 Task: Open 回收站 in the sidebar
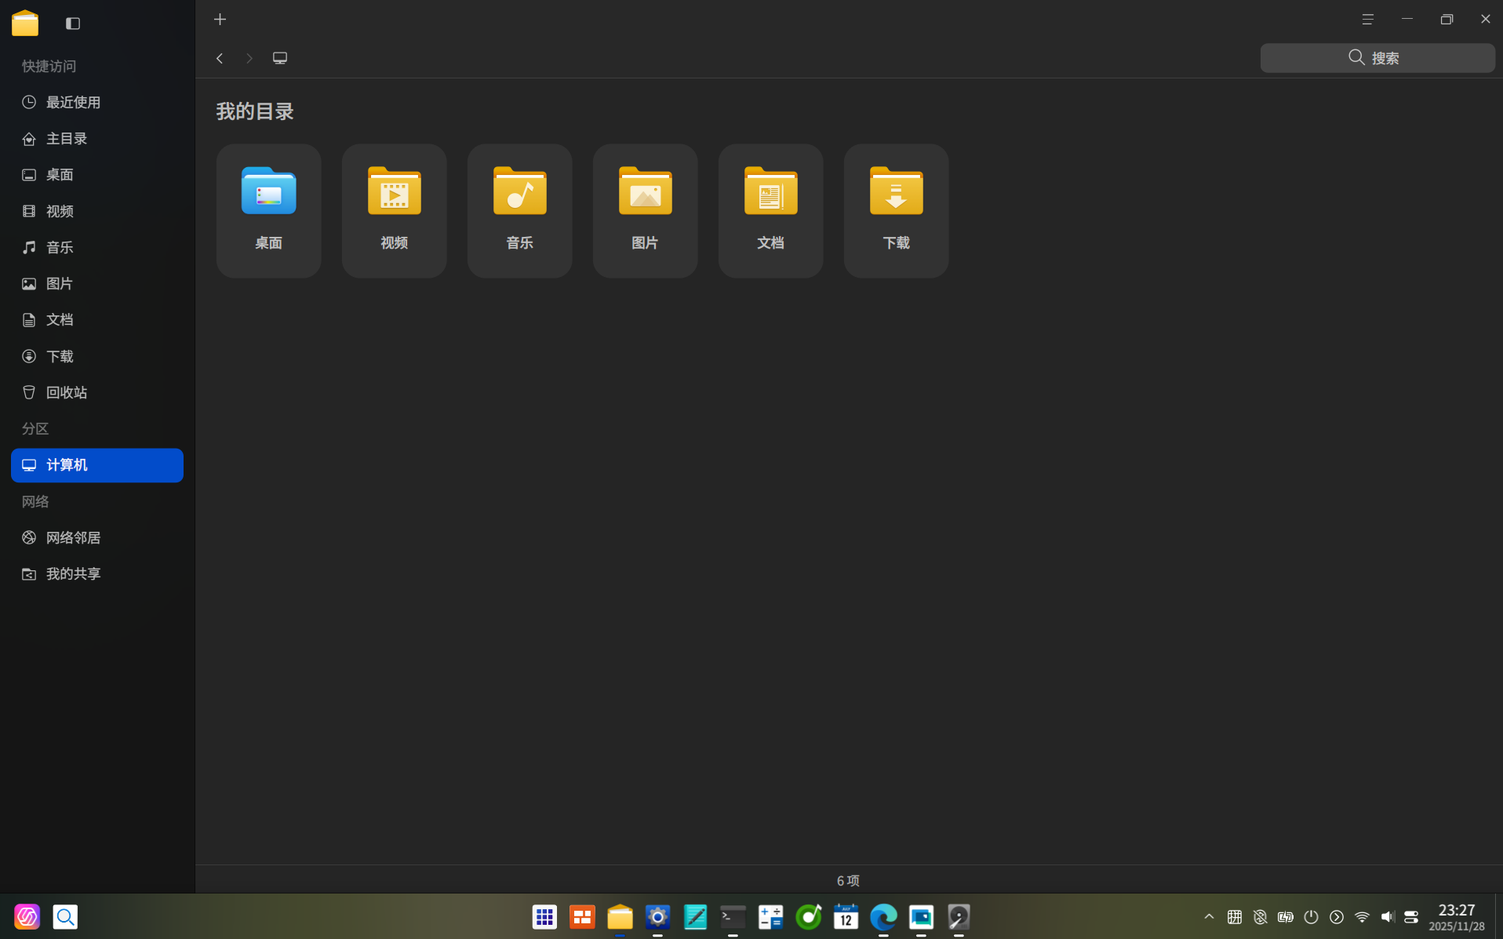click(x=97, y=392)
